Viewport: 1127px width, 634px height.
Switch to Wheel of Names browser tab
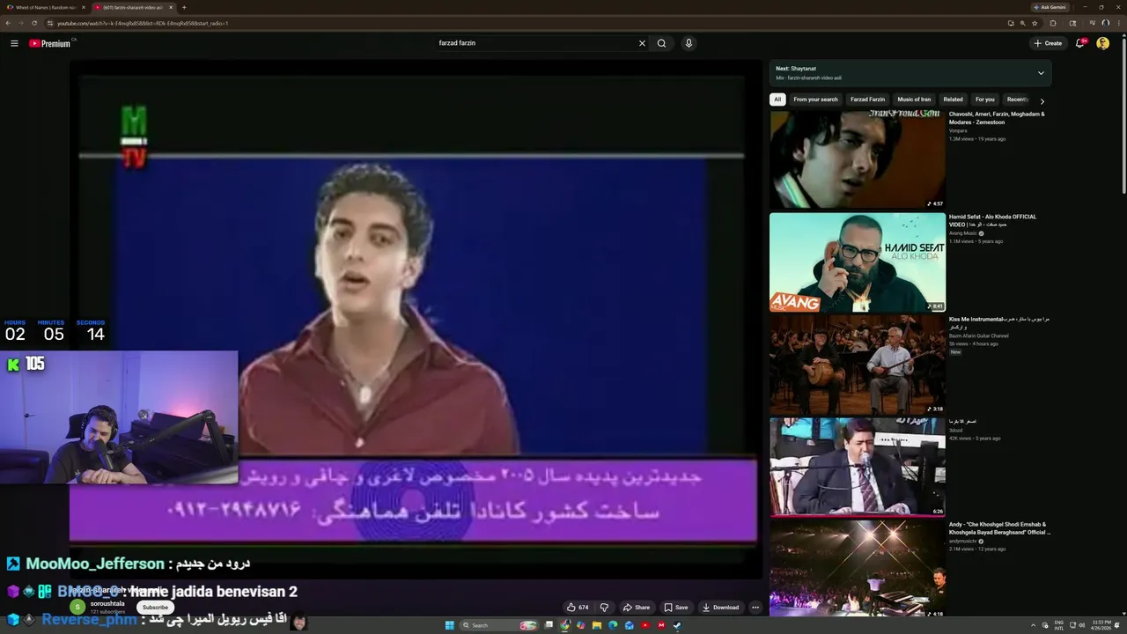coord(44,7)
